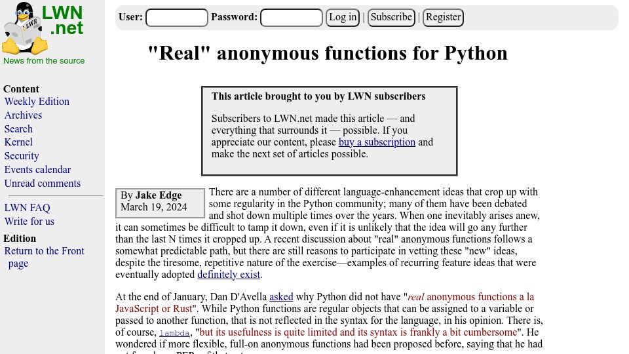
Task: Follow the definitely exist link
Action: 229,275
